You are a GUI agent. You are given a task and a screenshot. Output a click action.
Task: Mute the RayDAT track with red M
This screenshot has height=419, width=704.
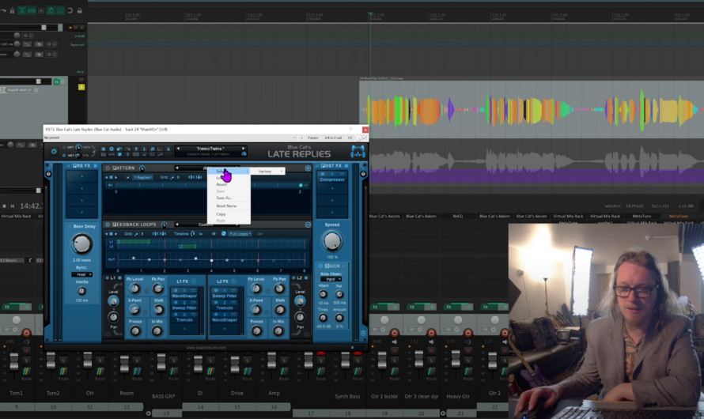point(81,81)
